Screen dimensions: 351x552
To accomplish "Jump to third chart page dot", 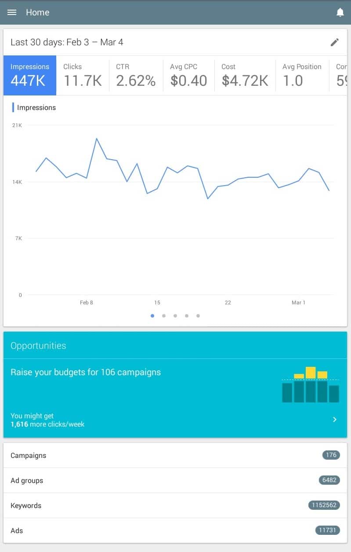I will point(175,315).
